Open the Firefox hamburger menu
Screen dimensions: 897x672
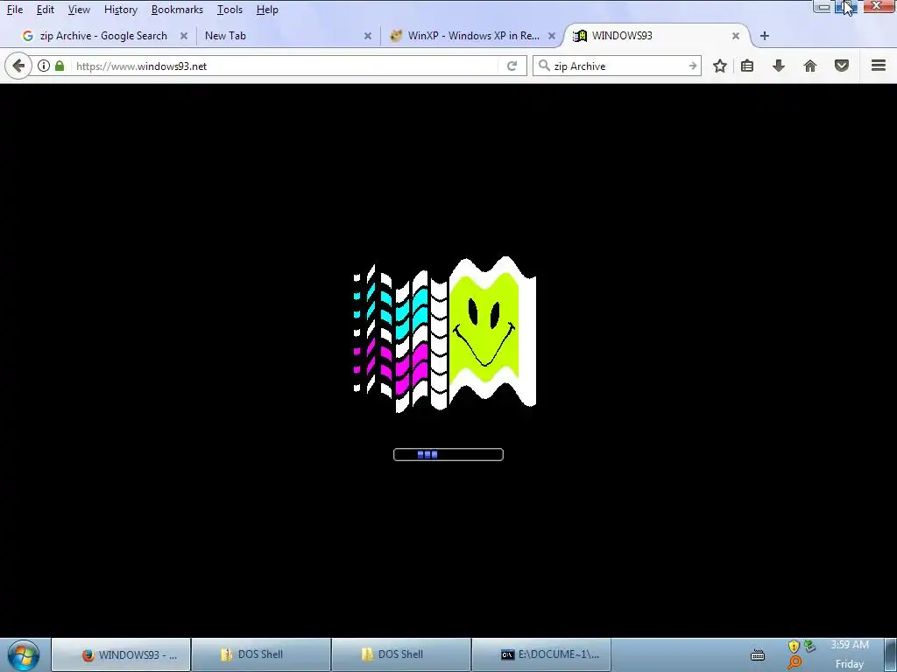point(879,66)
